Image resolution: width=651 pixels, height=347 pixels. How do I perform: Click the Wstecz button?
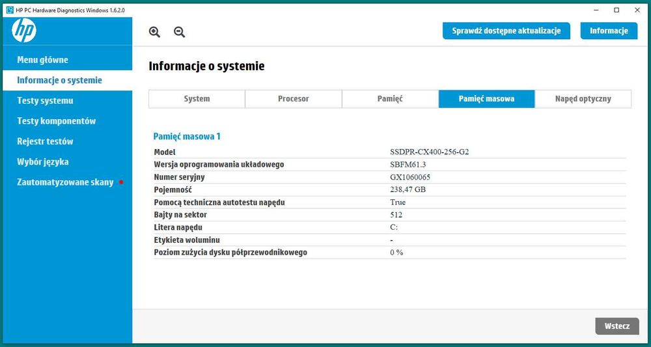pos(617,326)
